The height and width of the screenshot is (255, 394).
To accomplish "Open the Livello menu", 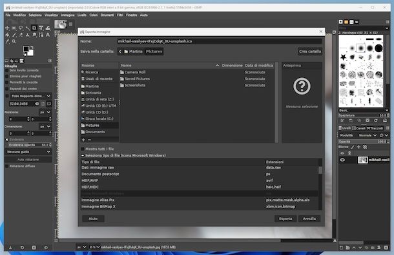I will pyautogui.click(x=81, y=15).
